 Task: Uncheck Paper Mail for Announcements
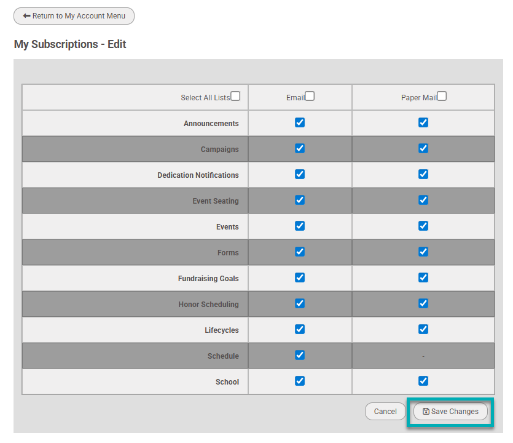tap(423, 122)
